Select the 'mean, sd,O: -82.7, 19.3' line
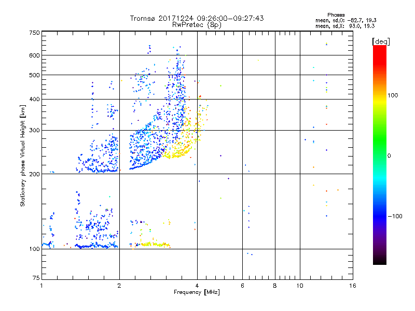 (345, 20)
